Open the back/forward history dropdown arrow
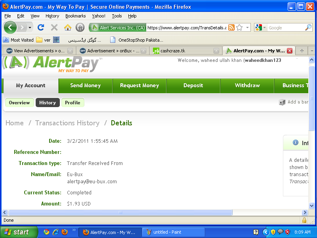 (x=30, y=27)
